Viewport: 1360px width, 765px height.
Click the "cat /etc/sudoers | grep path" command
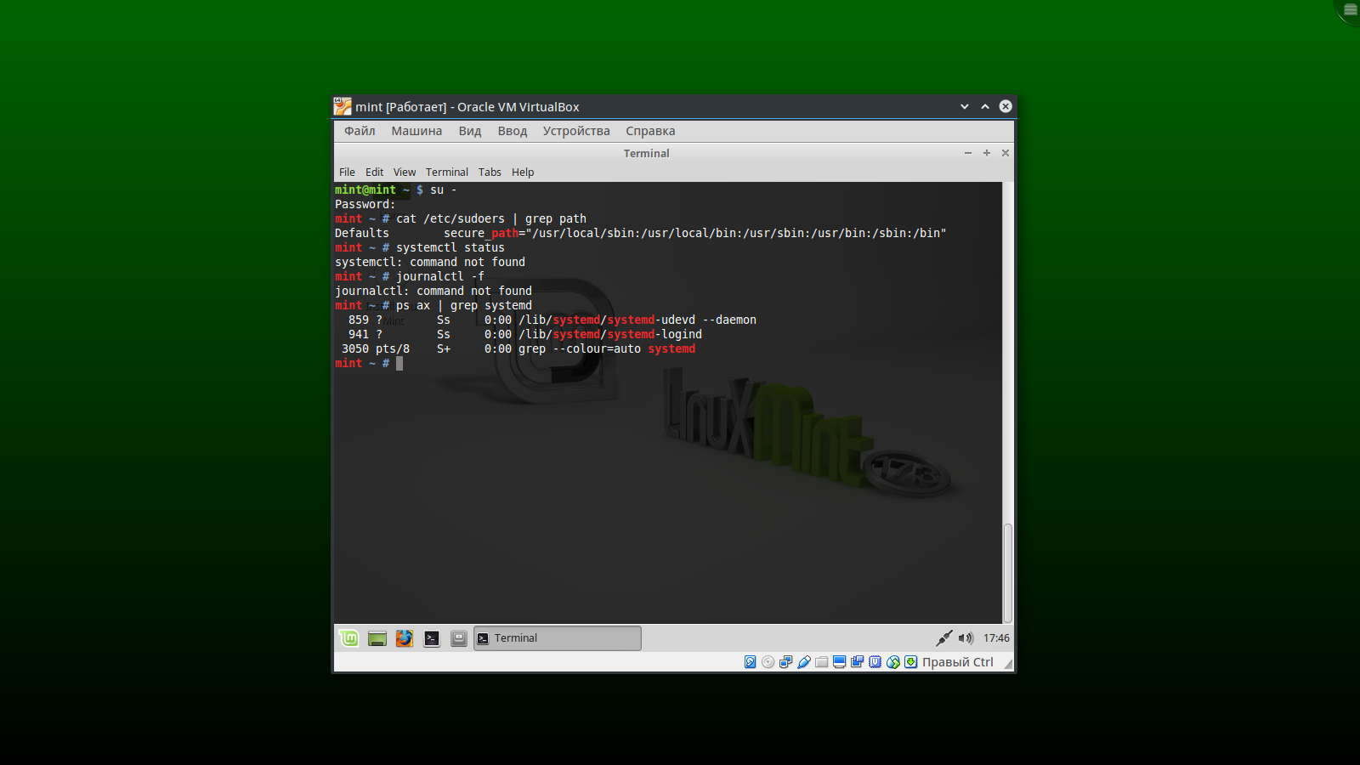coord(491,218)
